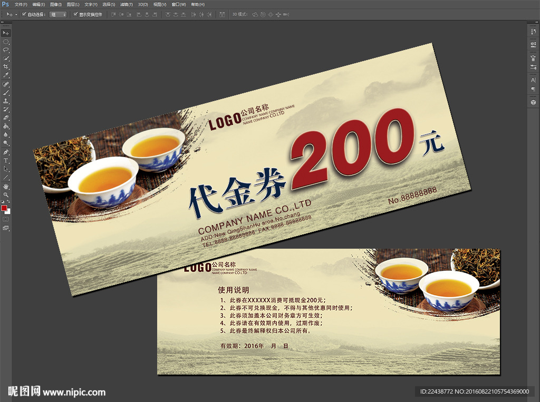Screen dimensions: 540x402
Task: Expand the collapsed right panel dock
Action: click(x=536, y=22)
